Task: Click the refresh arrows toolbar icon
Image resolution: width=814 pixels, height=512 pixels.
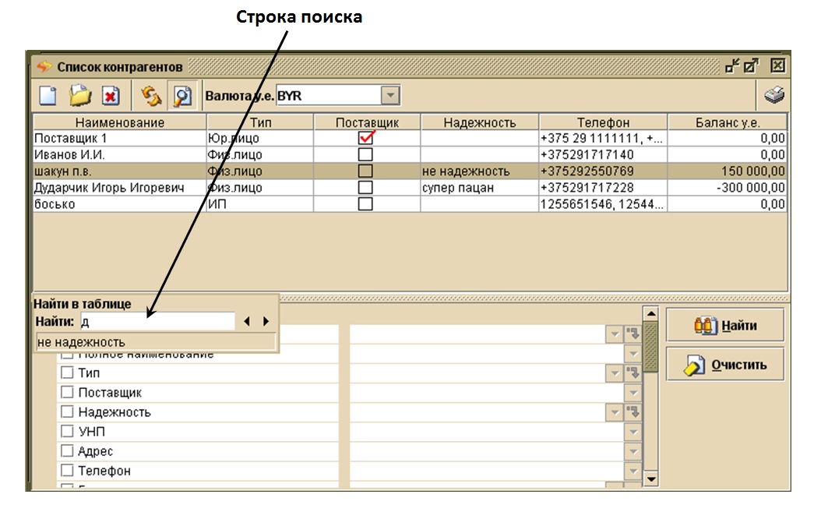Action: tap(151, 96)
